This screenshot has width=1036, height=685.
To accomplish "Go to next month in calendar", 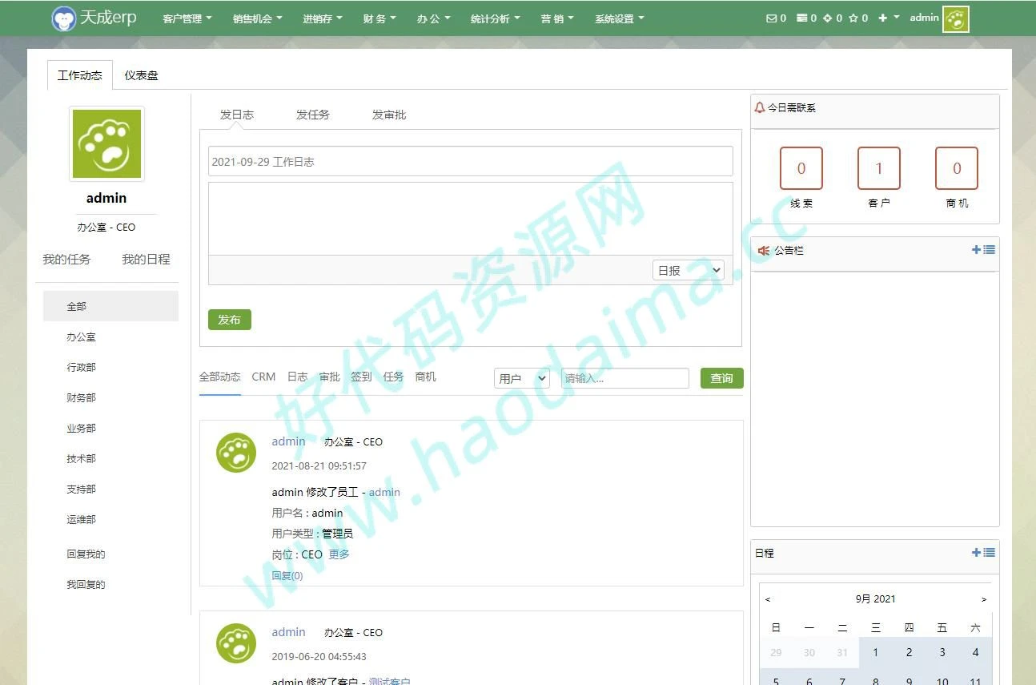I will click(984, 599).
